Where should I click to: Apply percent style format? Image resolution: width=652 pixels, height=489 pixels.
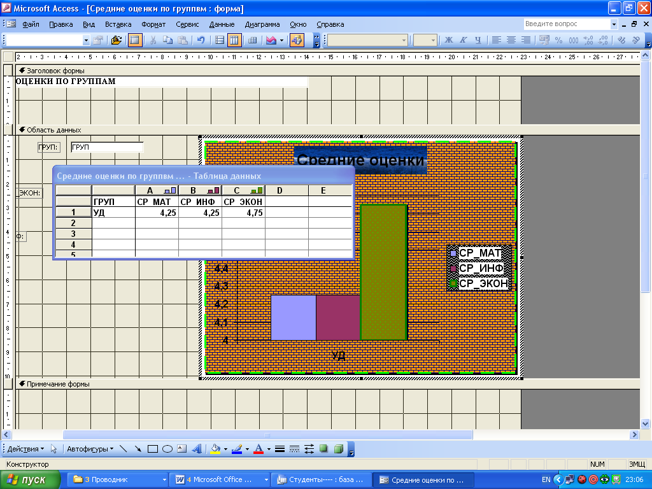coord(559,40)
